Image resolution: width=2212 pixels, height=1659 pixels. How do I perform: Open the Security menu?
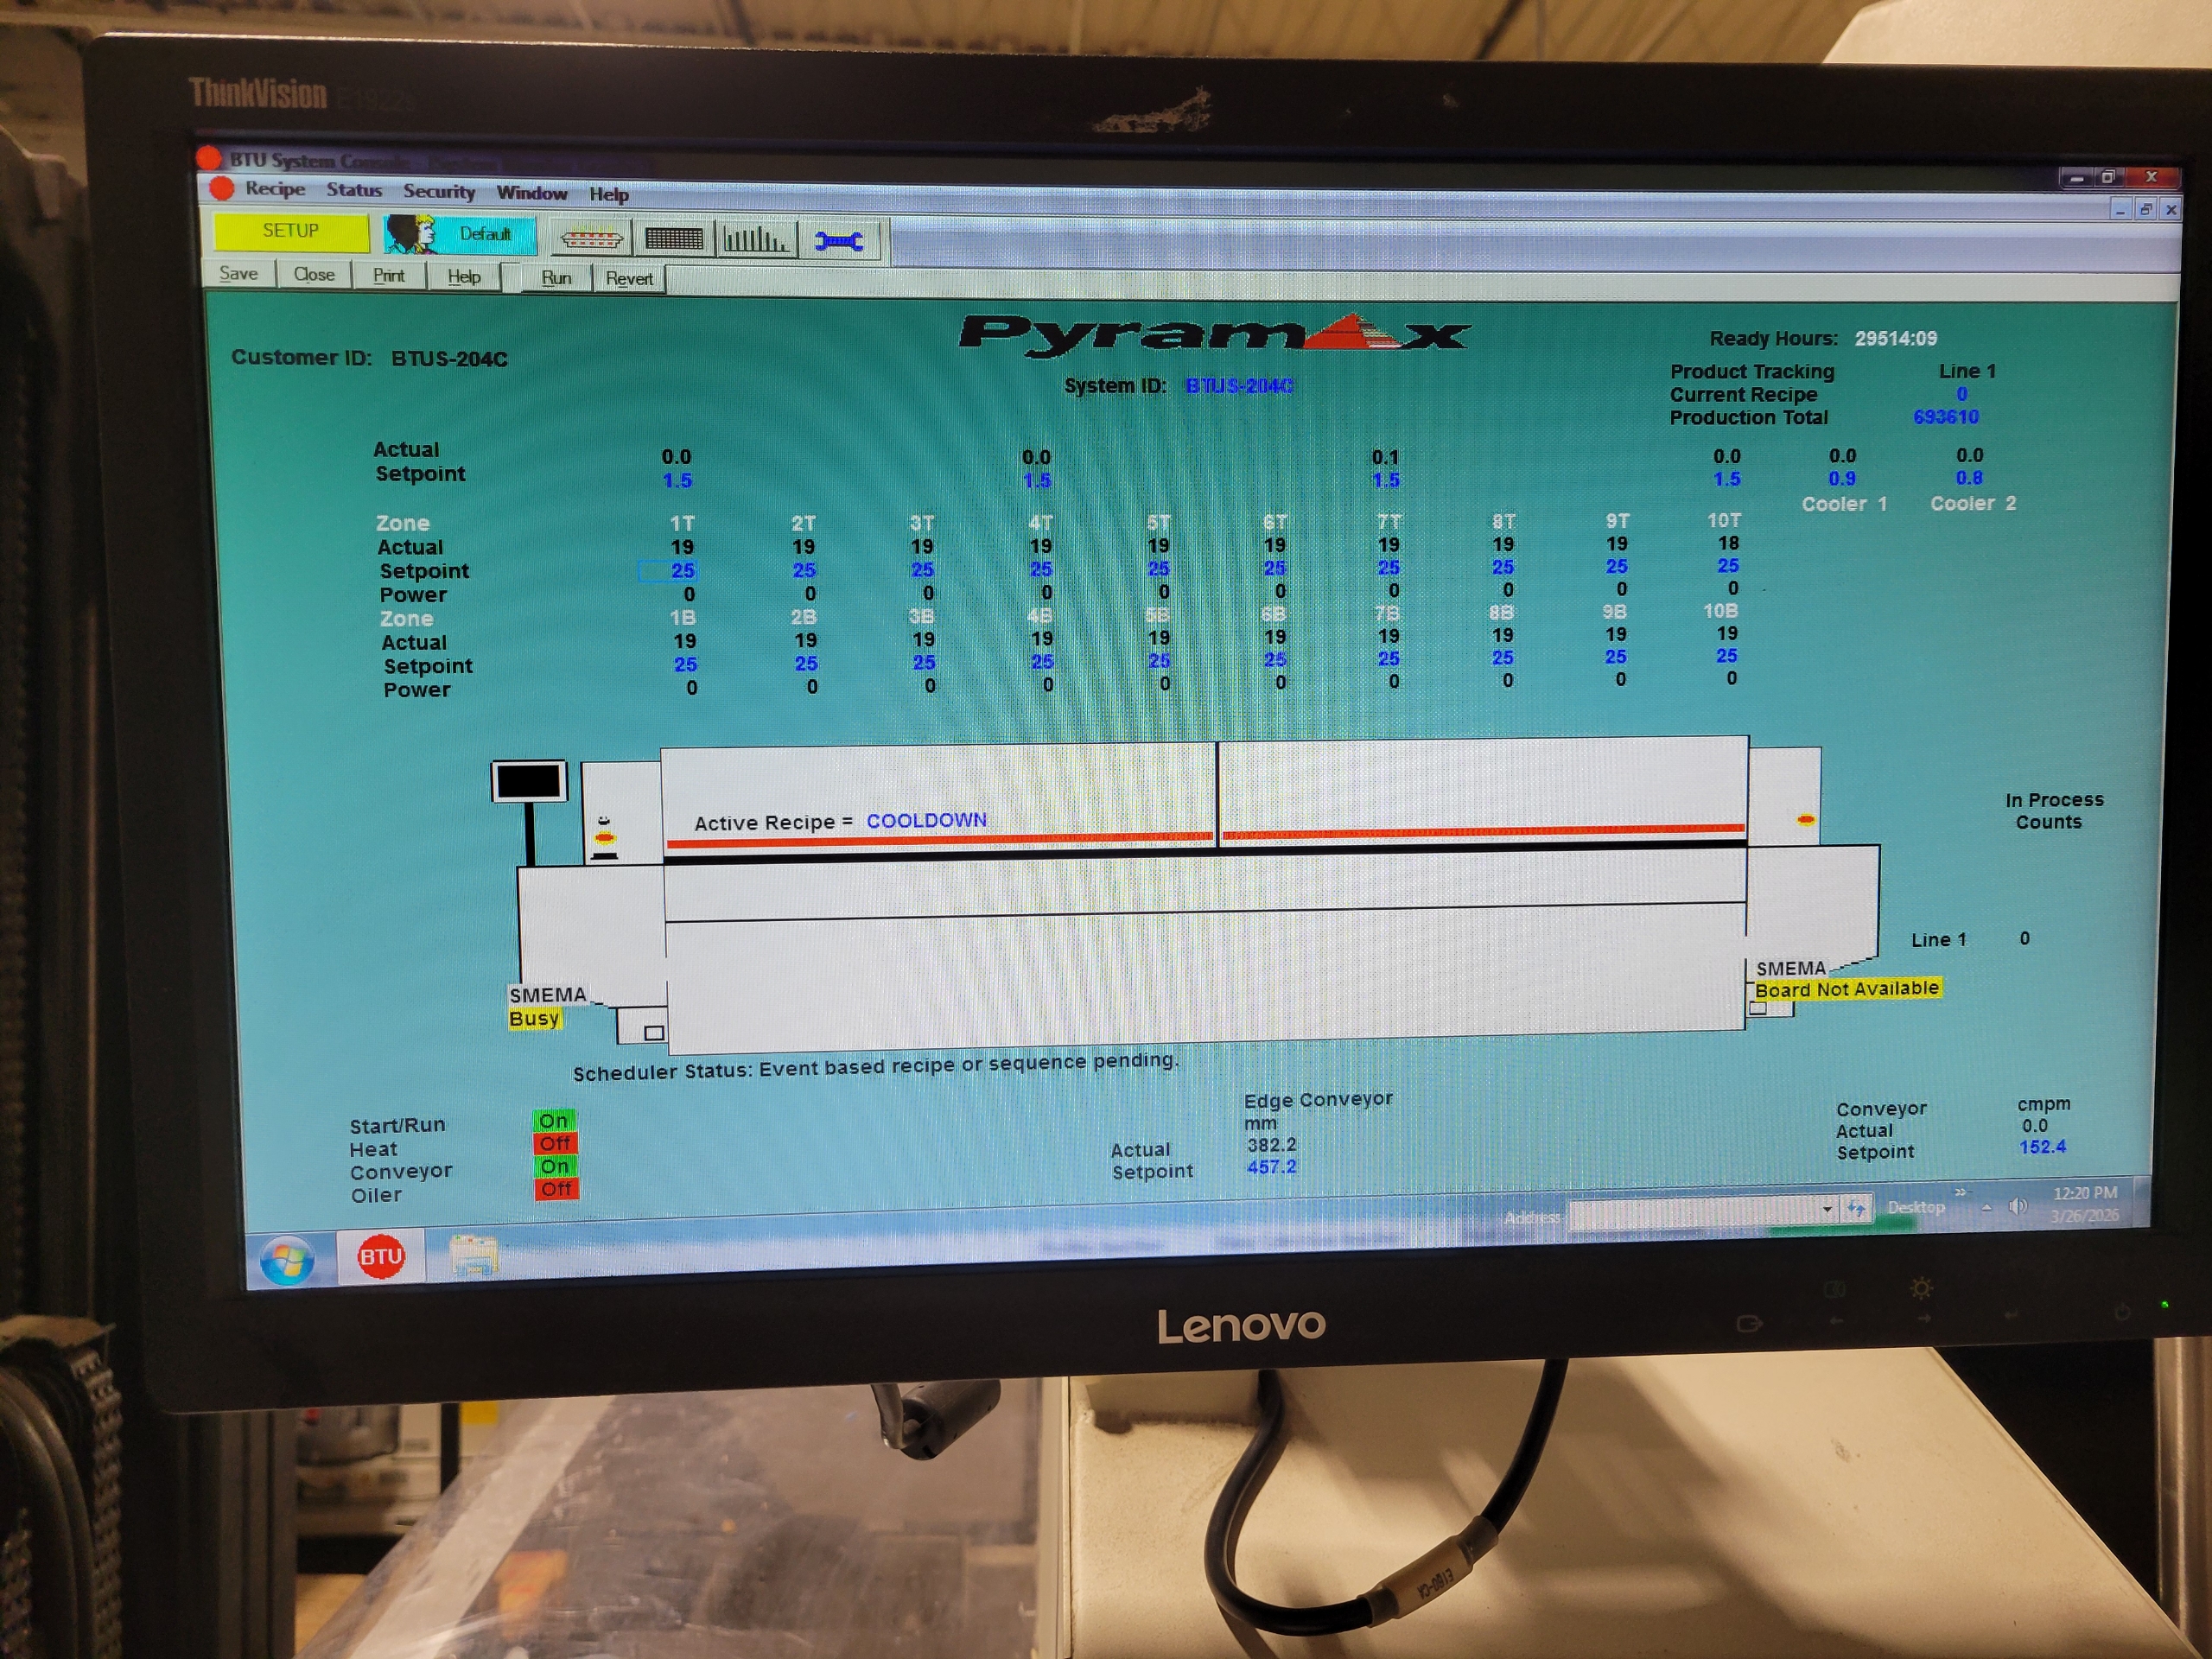(x=438, y=192)
